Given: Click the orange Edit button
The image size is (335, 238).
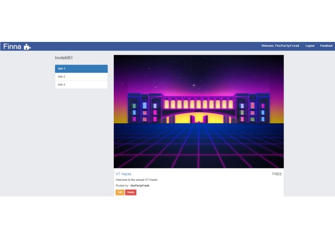Looking at the screenshot, I should click(120, 192).
